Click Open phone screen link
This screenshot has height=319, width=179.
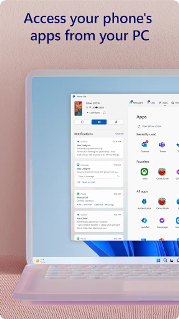click(150, 126)
